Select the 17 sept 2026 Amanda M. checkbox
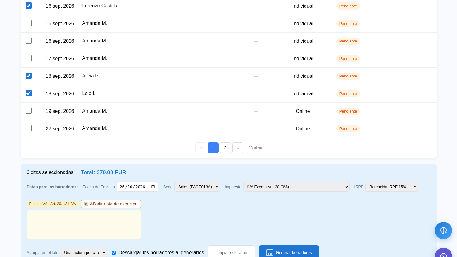 click(x=29, y=58)
